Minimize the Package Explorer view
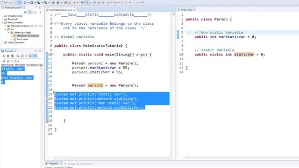This screenshot has width=299, height=168. coord(36,7)
